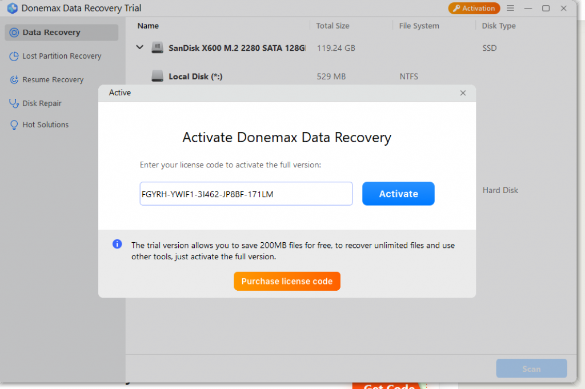Close the Active dialog
Screen dimensions: 585x389
pyautogui.click(x=463, y=93)
